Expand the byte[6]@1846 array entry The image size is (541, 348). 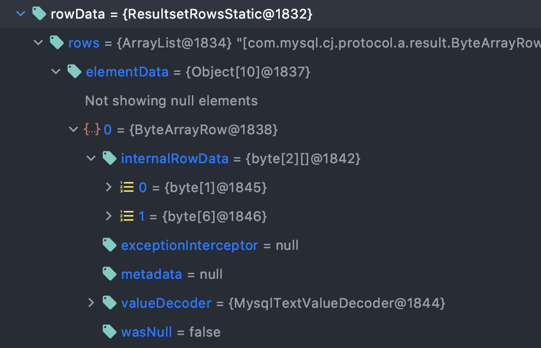[109, 216]
